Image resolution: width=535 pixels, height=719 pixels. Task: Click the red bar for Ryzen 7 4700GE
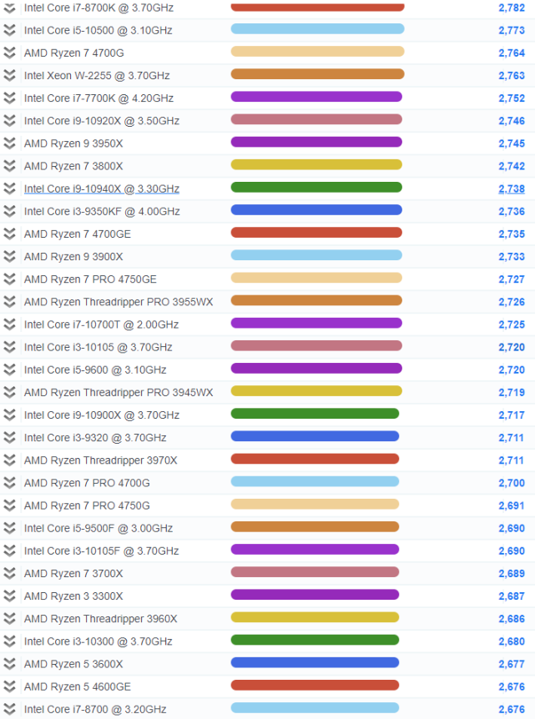pyautogui.click(x=316, y=233)
